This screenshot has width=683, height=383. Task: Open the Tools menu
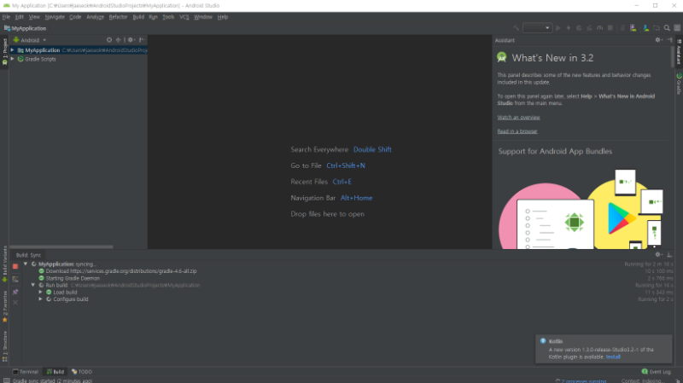tap(168, 17)
